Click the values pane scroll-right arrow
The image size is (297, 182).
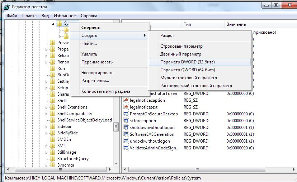coord(294,169)
